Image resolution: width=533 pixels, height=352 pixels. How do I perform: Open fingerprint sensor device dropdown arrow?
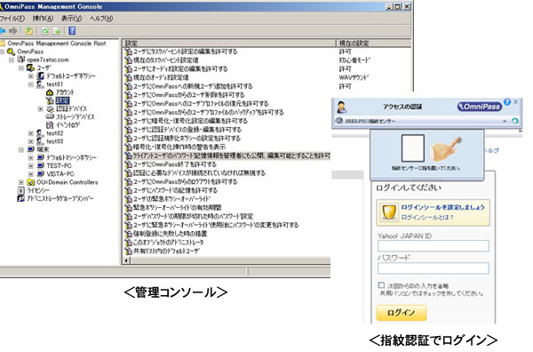505,121
